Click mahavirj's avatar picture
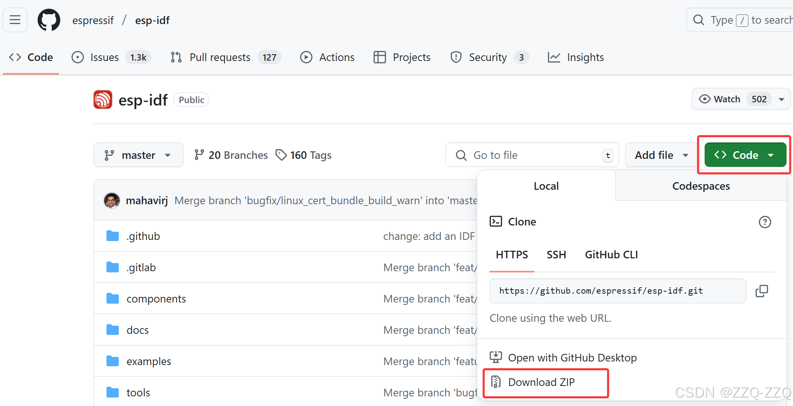The width and height of the screenshot is (793, 406). pyautogui.click(x=112, y=200)
